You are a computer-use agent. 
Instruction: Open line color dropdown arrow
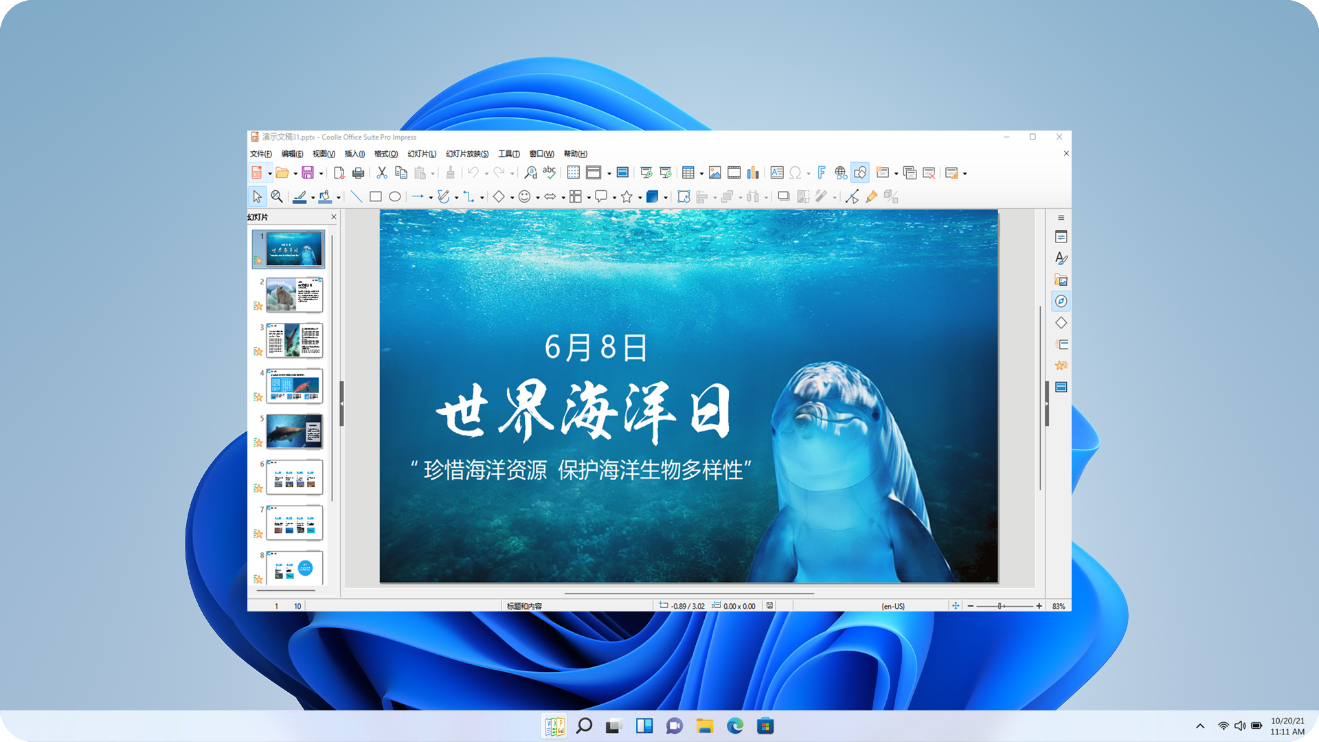313,198
